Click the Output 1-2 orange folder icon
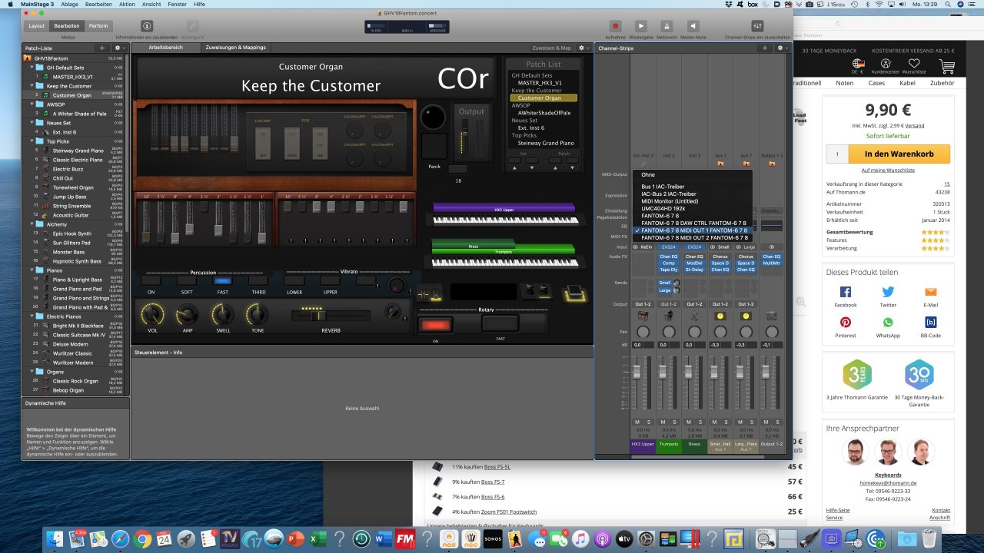The width and height of the screenshot is (984, 553). 771,164
